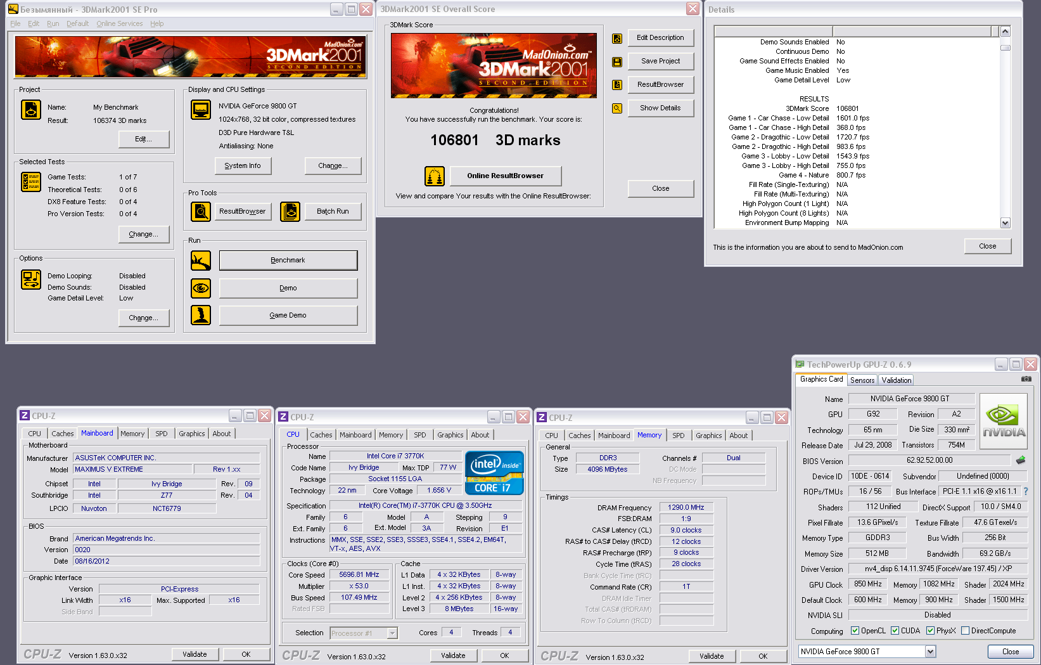Screen dimensions: 1041x665
Task: Click the 3DMark2001 banner in Overall Score window
Action: [x=494, y=65]
